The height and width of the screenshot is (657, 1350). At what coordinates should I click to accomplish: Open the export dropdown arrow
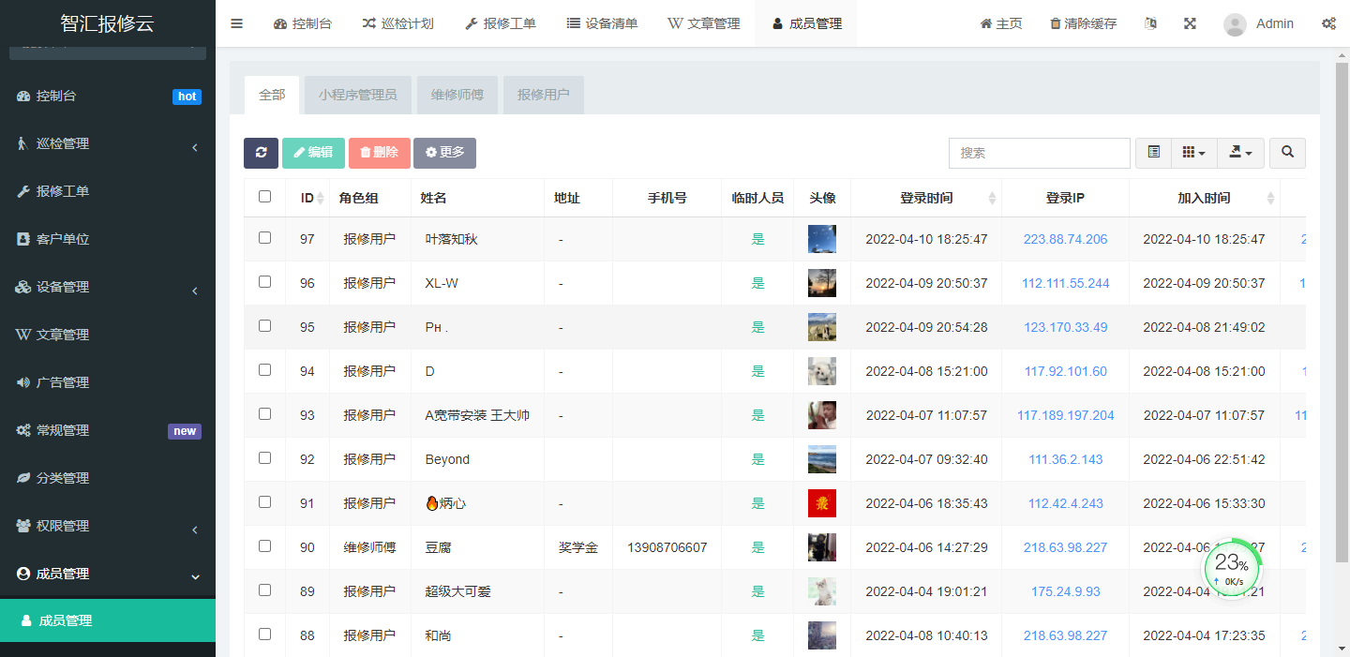click(1240, 152)
